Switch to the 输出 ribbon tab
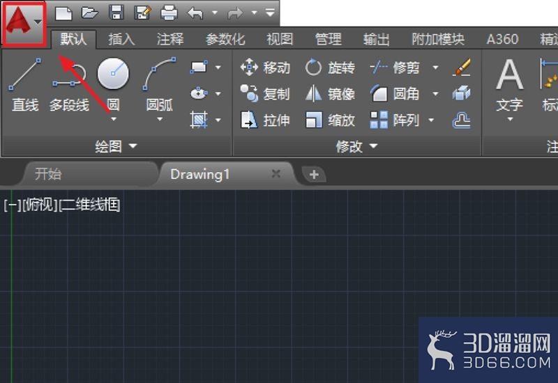558x383 pixels. (377, 39)
